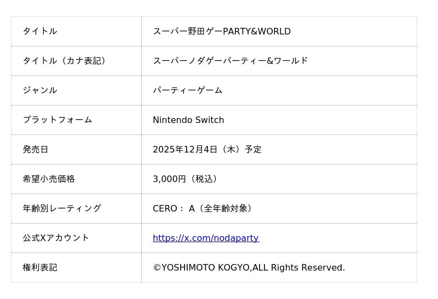Image resolution: width=438 pixels, height=299 pixels.
Task: Click the 希望小売価格 label
Action: pyautogui.click(x=49, y=179)
